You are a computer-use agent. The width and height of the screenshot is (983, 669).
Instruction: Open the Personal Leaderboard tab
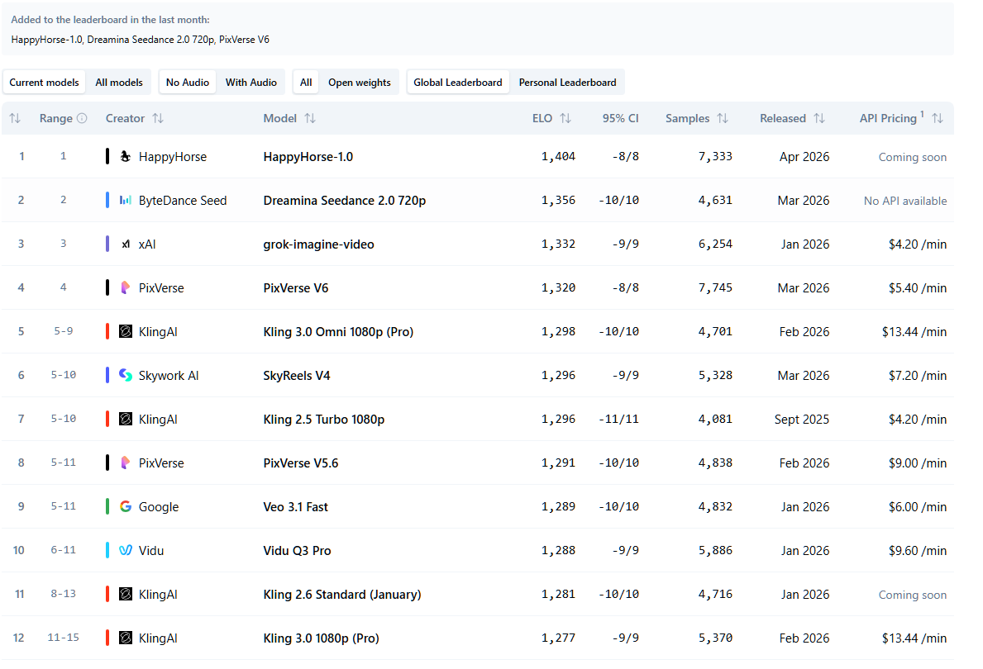(x=567, y=83)
